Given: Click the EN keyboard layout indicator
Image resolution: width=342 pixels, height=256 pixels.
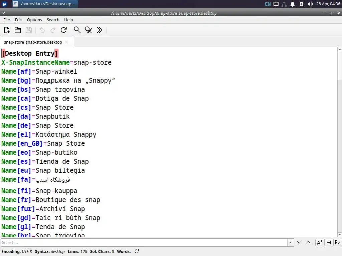Looking at the screenshot, I should pos(268,4).
